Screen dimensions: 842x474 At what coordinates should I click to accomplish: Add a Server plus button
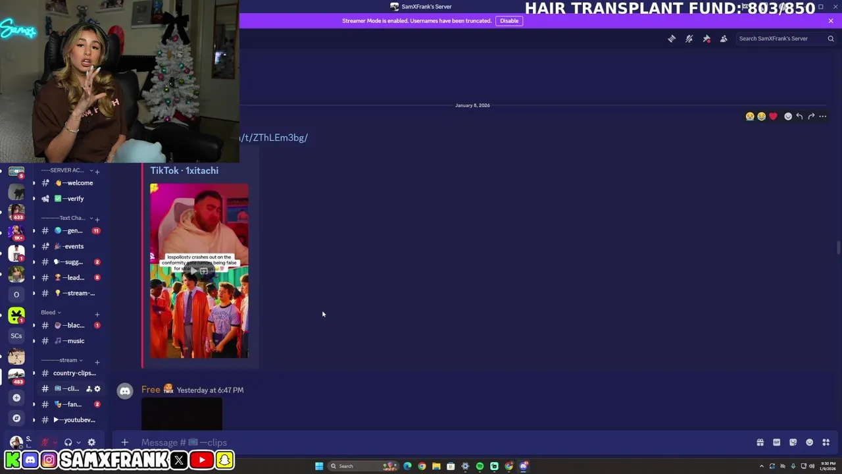16,398
